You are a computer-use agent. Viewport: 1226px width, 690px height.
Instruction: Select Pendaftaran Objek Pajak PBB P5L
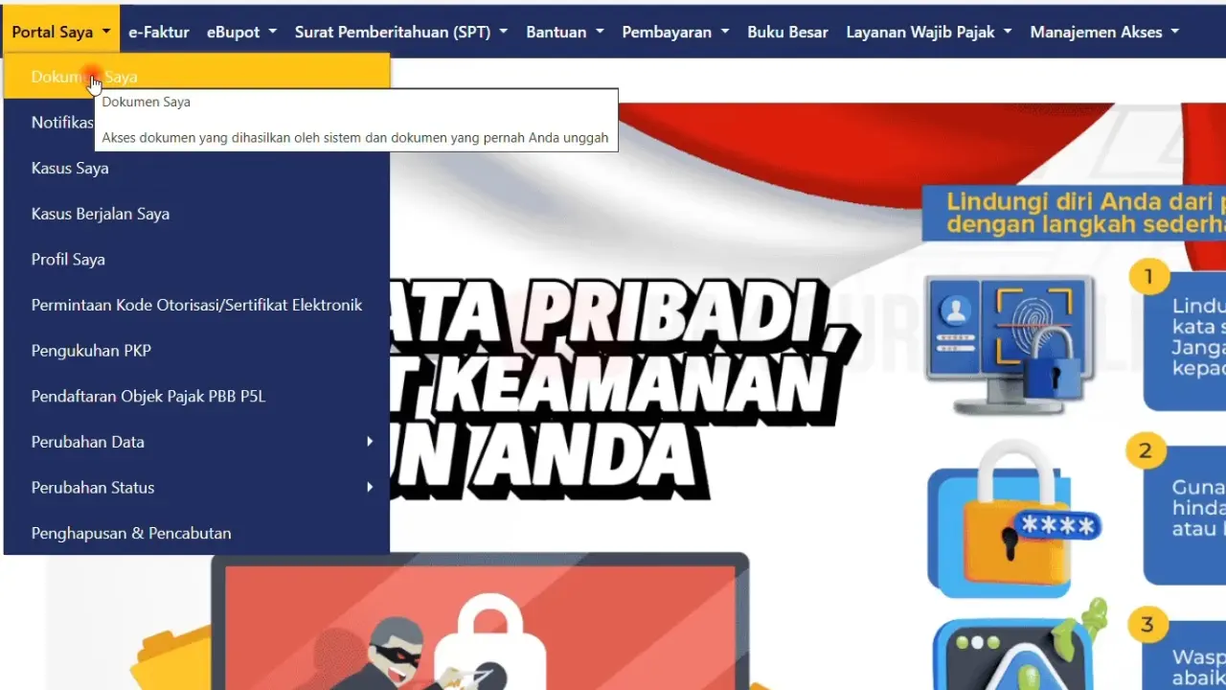[149, 396]
